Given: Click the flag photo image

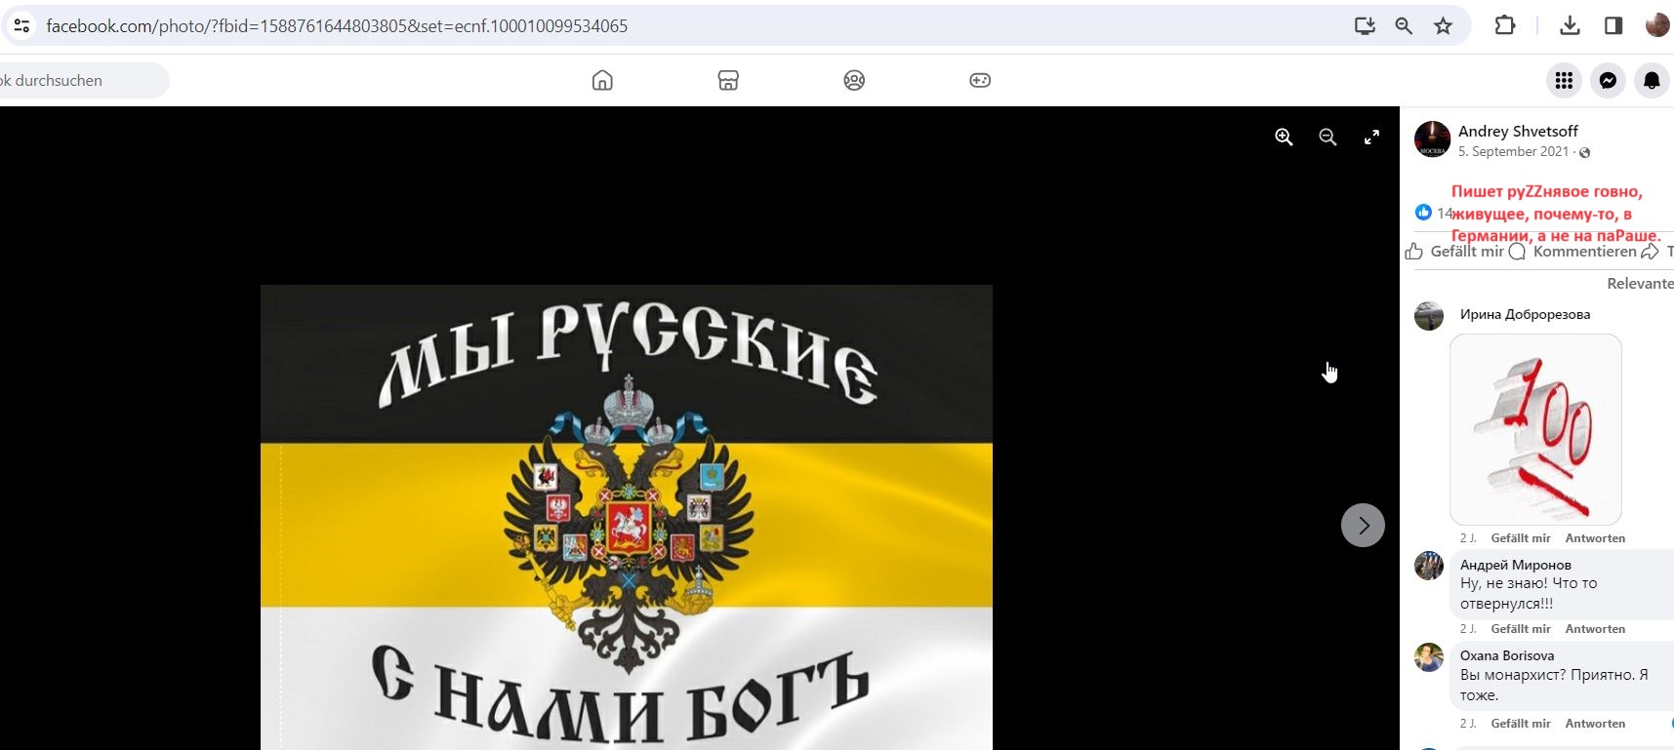Looking at the screenshot, I should pos(627,517).
